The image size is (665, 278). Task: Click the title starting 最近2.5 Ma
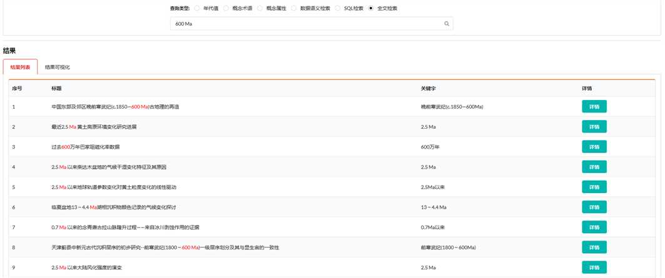pos(94,127)
